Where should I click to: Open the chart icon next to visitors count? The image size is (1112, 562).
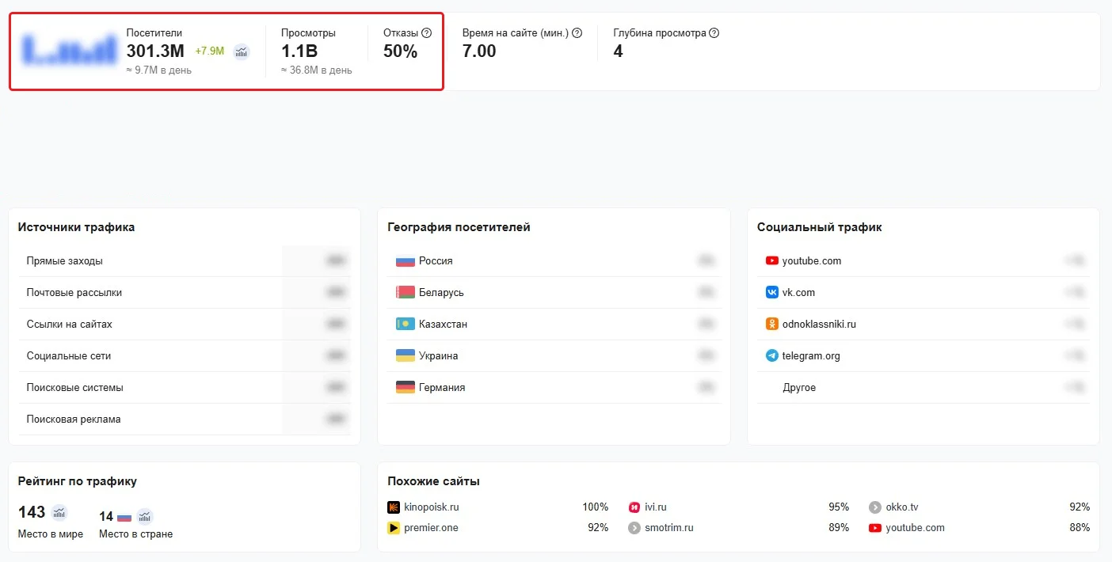pos(242,51)
